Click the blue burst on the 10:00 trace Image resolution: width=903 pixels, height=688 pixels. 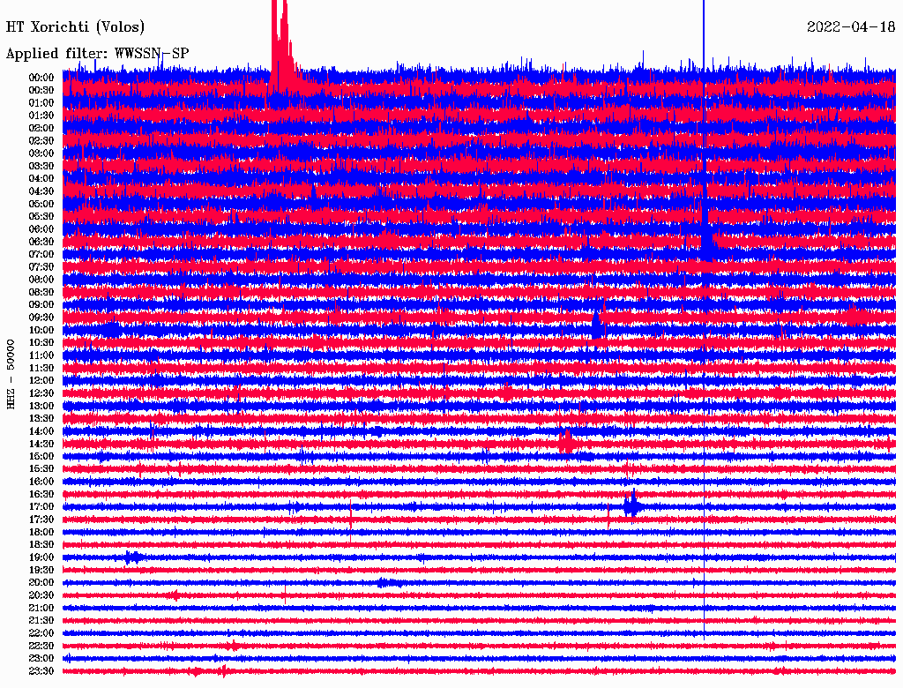point(598,326)
